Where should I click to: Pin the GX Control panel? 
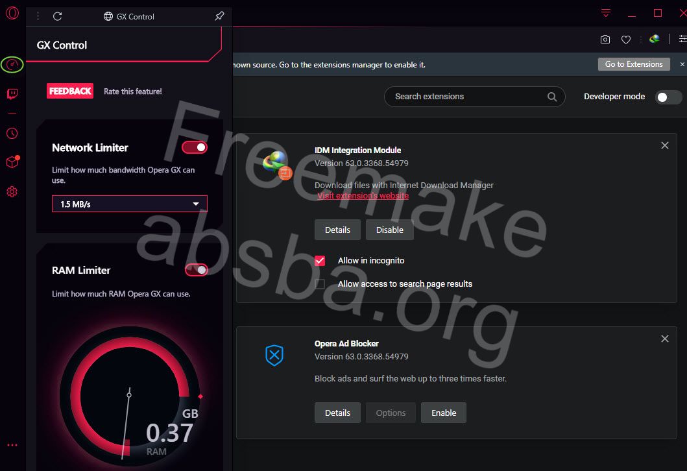click(x=219, y=16)
